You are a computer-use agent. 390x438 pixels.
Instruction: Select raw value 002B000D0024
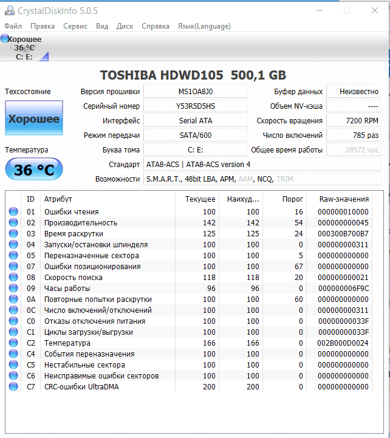click(x=343, y=343)
